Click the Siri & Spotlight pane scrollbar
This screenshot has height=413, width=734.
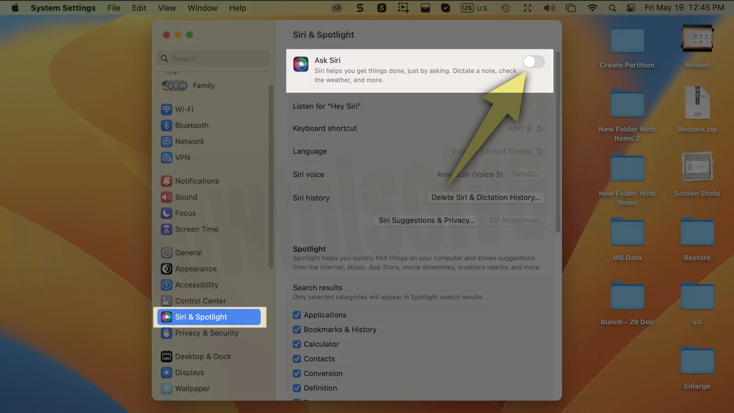point(558,142)
